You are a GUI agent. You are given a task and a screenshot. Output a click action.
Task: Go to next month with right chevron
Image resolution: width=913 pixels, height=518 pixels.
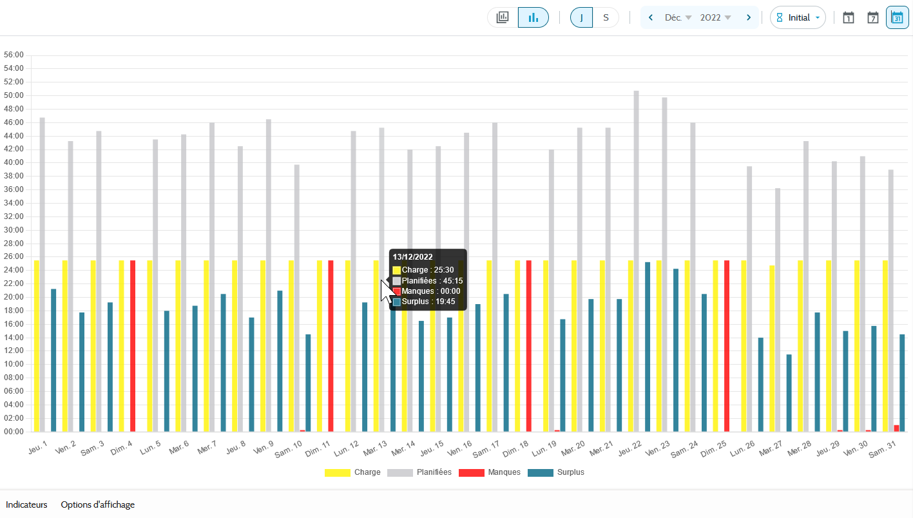[748, 17]
